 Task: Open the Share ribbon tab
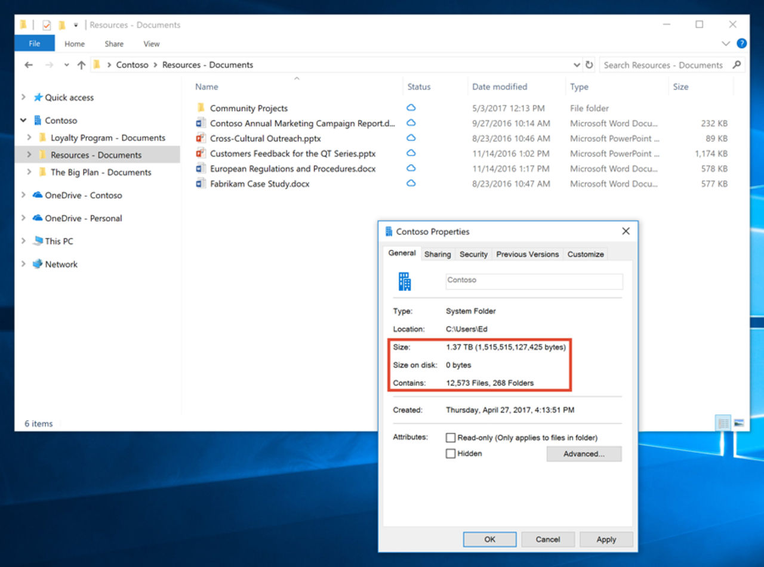click(x=113, y=44)
